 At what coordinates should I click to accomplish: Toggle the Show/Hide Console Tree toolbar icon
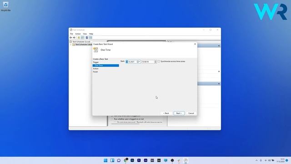tap(83, 37)
